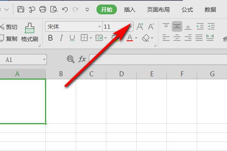
Task: Open Print Preview icon
Action: coord(54,9)
